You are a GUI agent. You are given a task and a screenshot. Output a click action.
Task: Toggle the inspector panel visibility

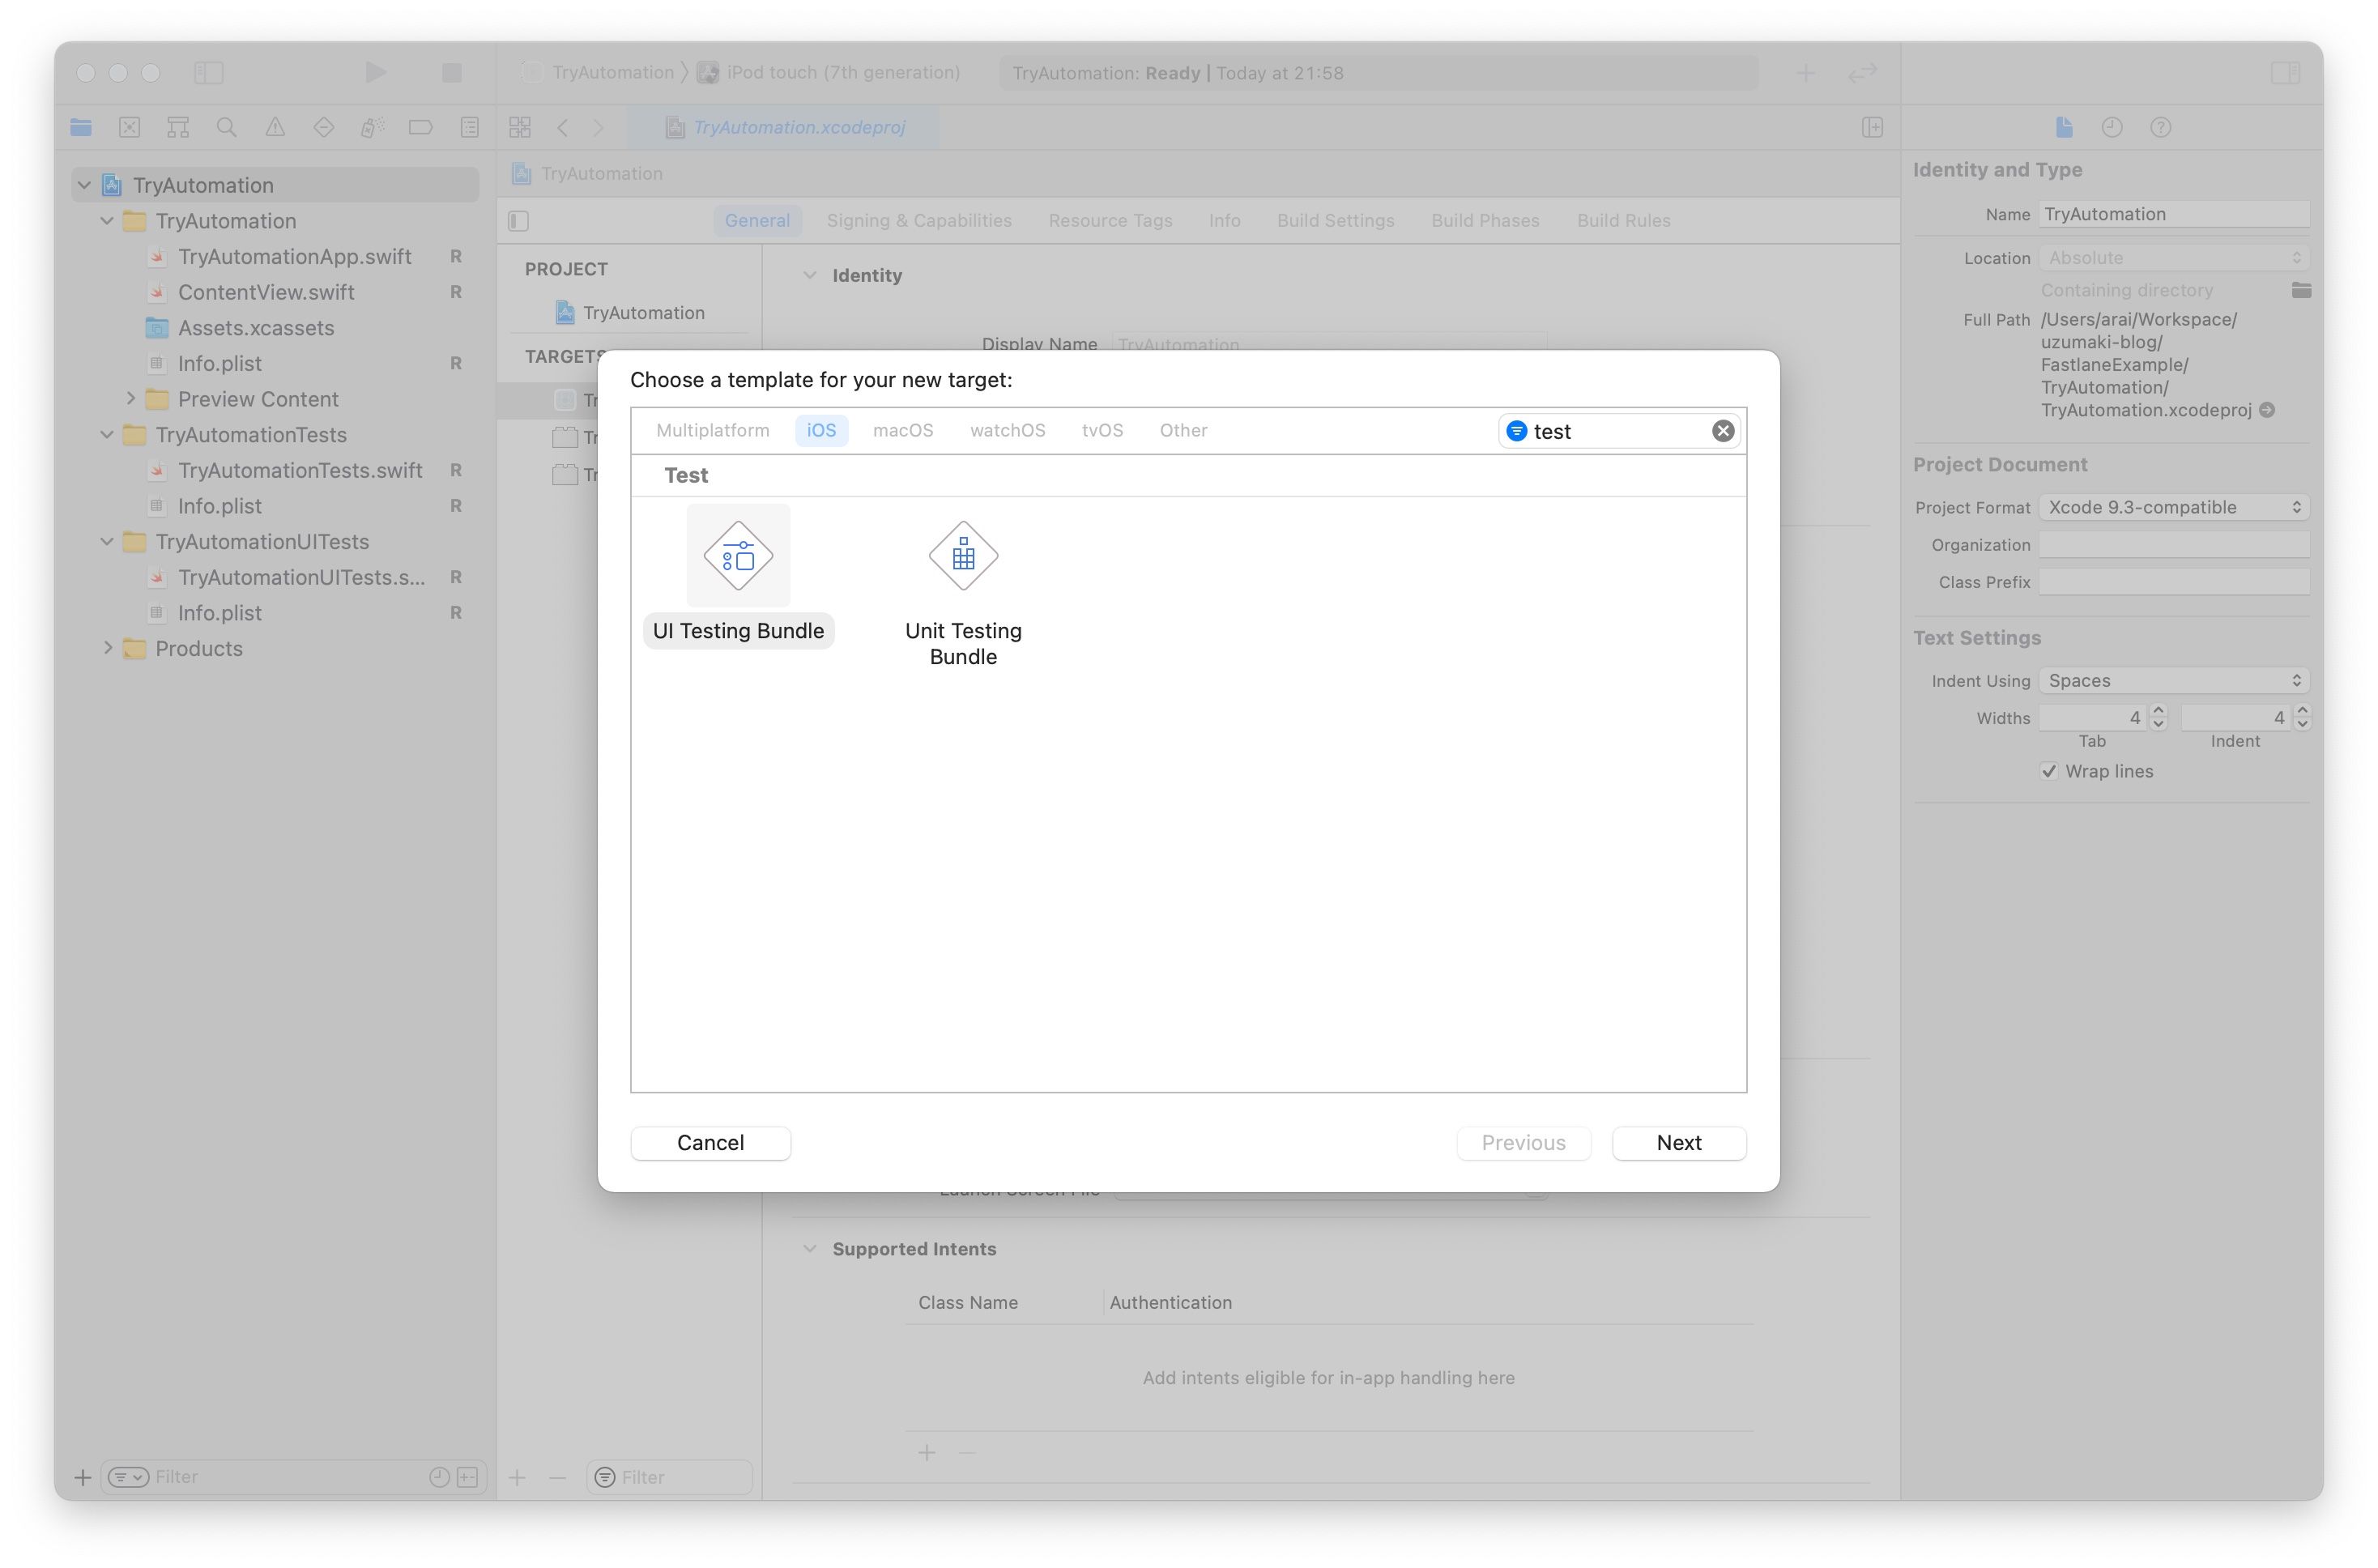[x=2285, y=72]
